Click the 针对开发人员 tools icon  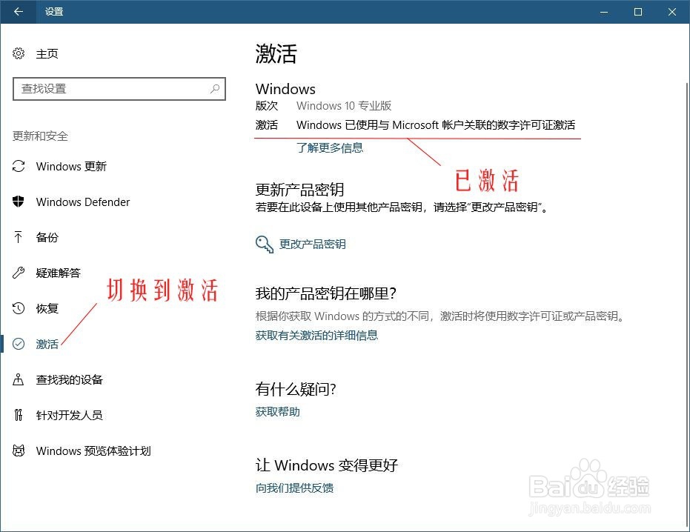pos(18,415)
